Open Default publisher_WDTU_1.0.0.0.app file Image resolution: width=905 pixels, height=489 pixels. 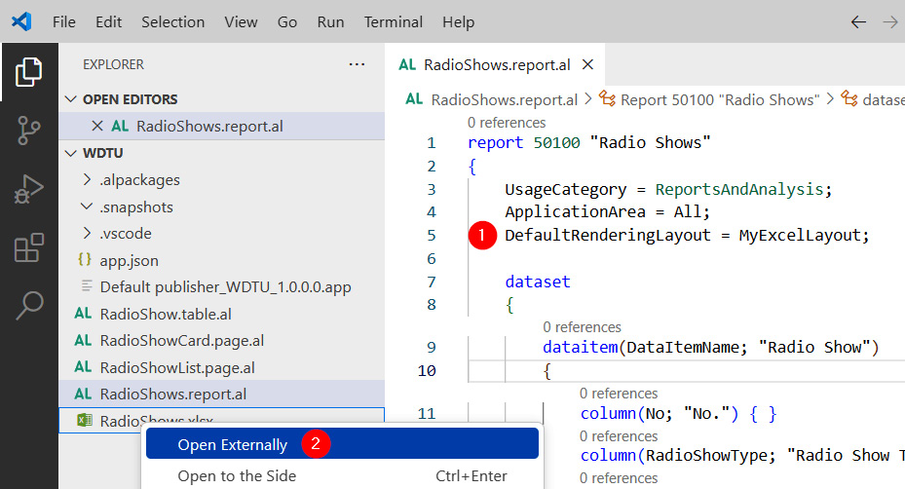(x=225, y=287)
